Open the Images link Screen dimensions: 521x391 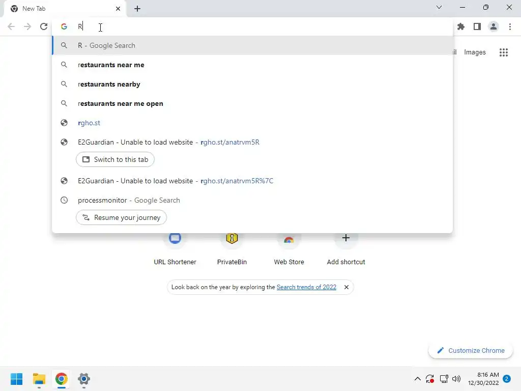pos(475,52)
